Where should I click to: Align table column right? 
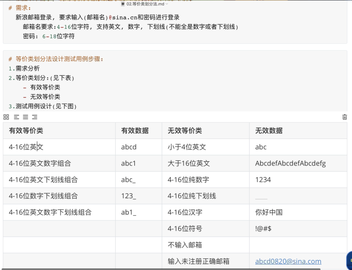coord(34,117)
